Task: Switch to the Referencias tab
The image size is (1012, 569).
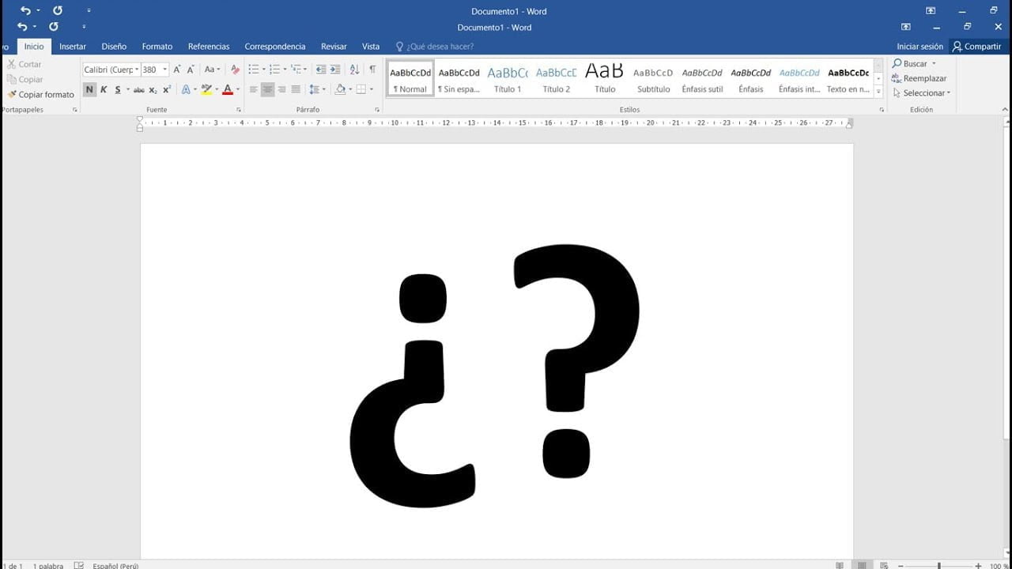Action: (209, 47)
